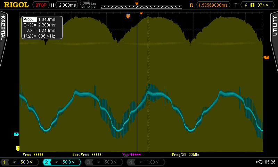Click the waveform memory overview bar
278x167 pixels.
(141, 7)
